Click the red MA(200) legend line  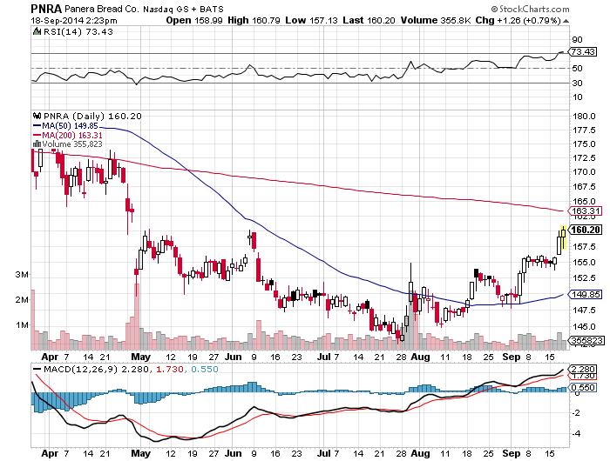coord(37,135)
